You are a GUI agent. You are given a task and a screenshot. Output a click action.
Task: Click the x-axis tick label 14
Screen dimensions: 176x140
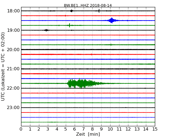(x=146, y=129)
